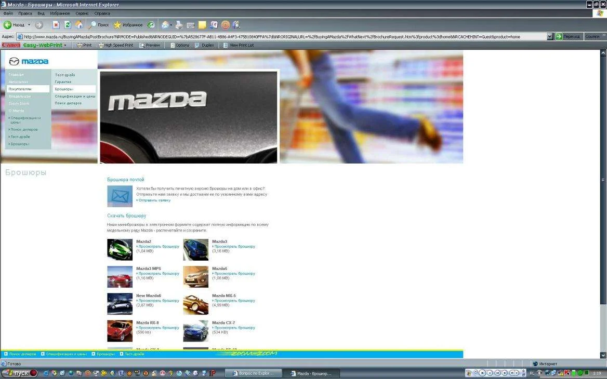This screenshot has height=379, width=607.
Task: Open Гарантия in the submenu
Action: [63, 82]
